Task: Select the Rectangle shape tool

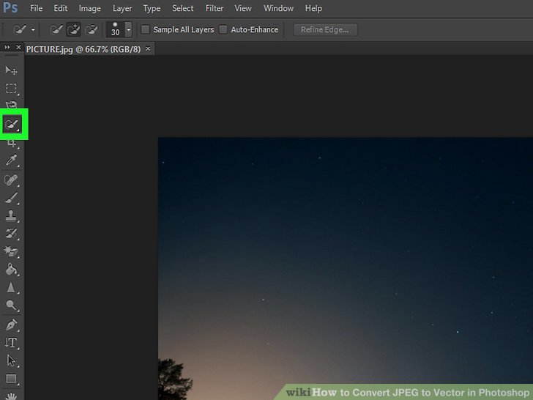Action: (x=11, y=379)
